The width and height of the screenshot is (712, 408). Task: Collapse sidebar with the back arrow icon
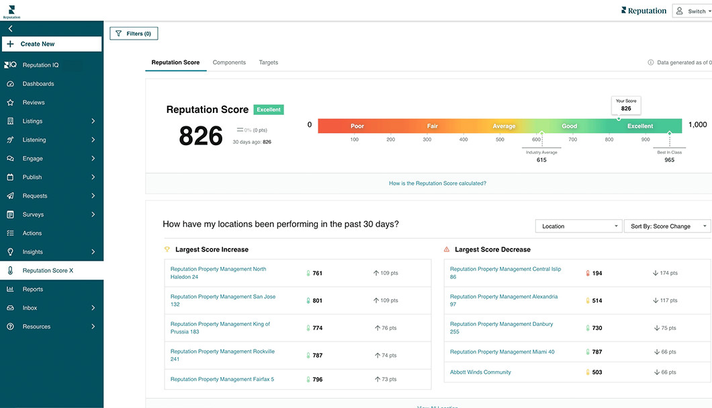click(10, 29)
